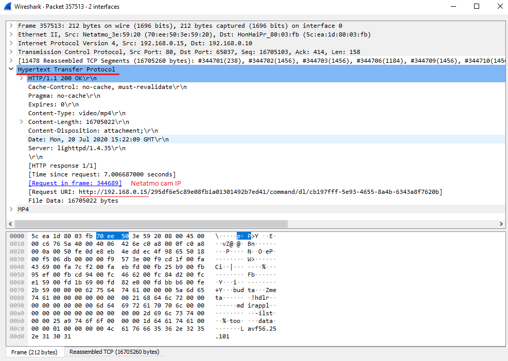Screen dimensions: 508x361
Task: Expand the HTTP/1.1 200 OK line
Action: 22,78
